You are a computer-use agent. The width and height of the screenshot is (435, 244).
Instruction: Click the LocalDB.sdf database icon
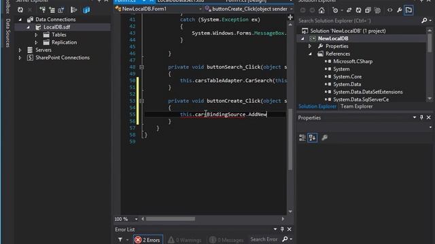pyautogui.click(x=38, y=27)
